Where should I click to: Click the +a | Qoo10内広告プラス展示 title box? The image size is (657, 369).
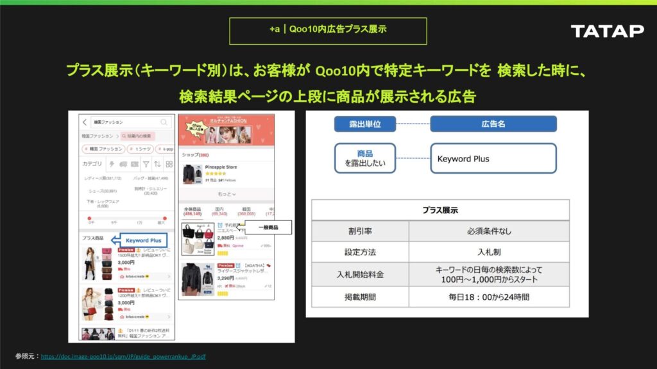point(328,31)
